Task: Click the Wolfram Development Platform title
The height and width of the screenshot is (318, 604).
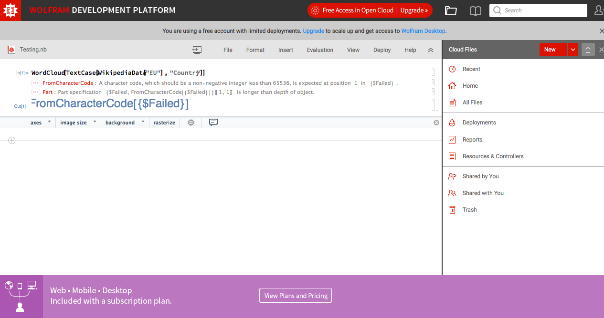Action: [x=103, y=10]
